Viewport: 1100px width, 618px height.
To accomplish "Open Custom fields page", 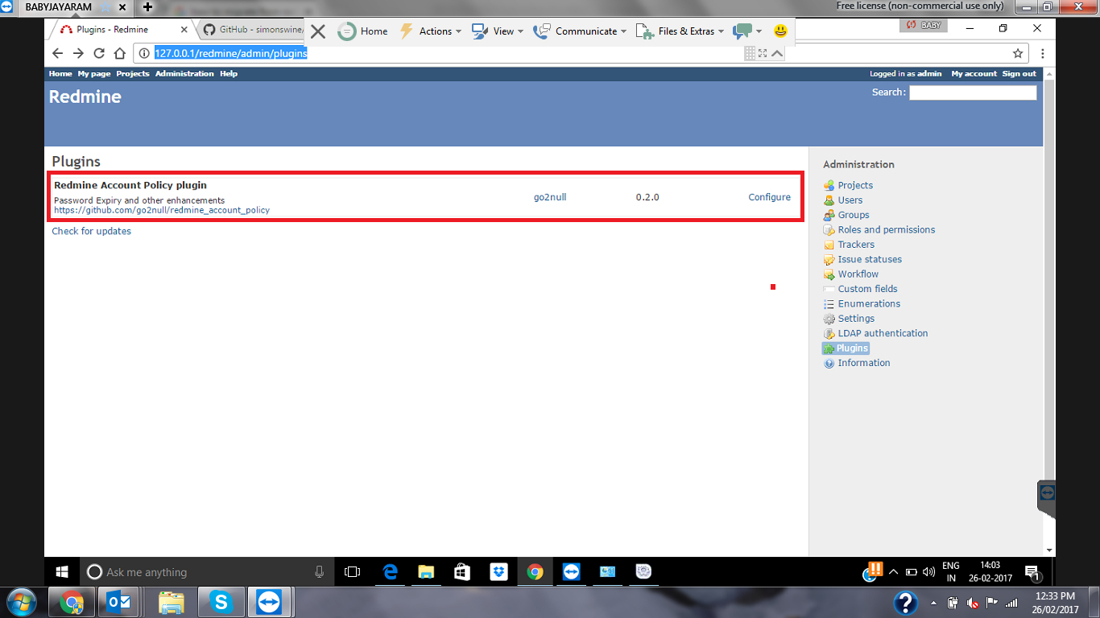I will [x=866, y=289].
